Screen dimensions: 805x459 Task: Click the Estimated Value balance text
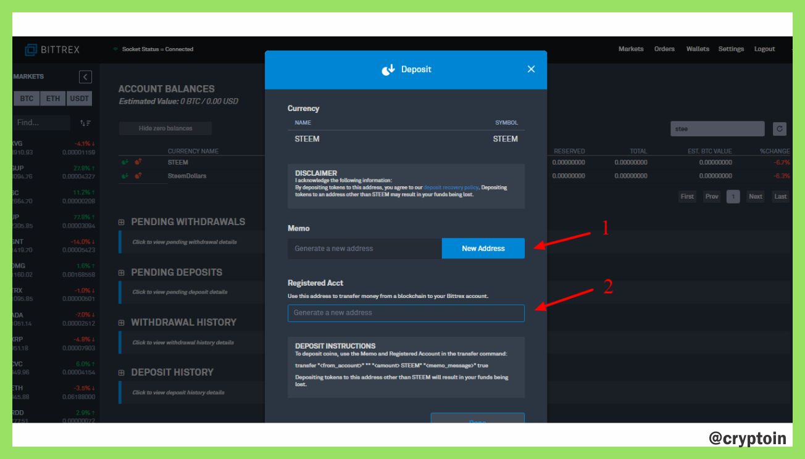[x=178, y=101]
